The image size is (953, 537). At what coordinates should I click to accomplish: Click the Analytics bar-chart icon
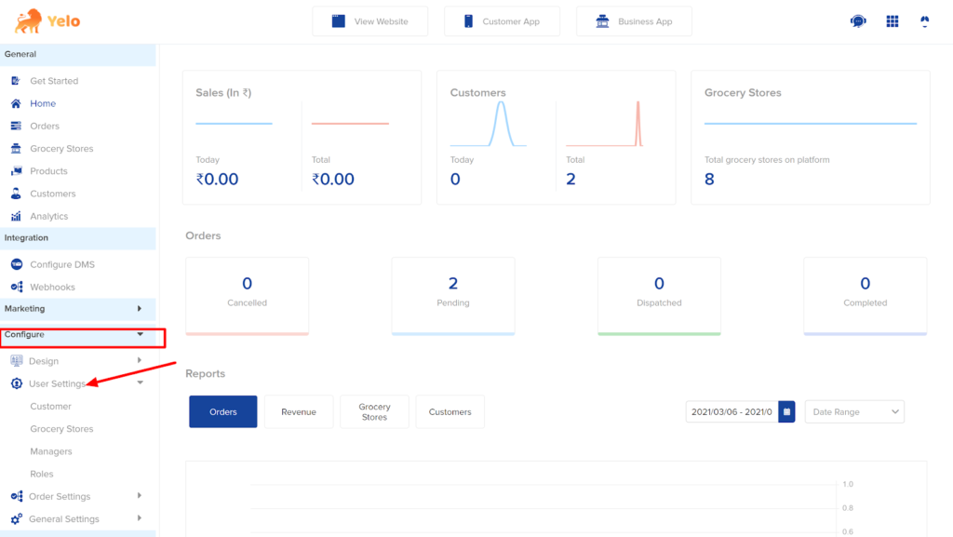click(17, 216)
